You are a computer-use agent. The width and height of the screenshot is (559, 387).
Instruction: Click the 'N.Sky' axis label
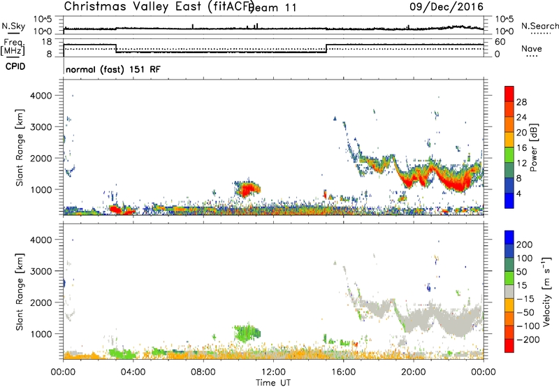[13, 26]
